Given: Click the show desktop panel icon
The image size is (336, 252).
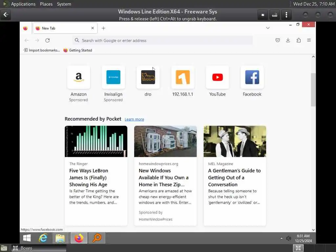Looking at the screenshot, I should click(x=4, y=248).
